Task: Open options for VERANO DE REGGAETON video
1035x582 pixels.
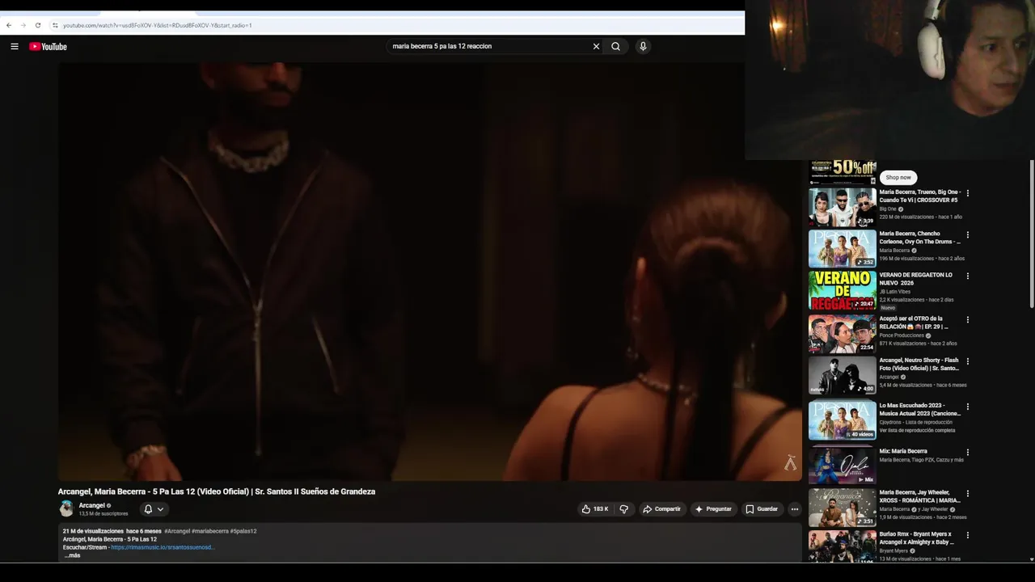Action: (967, 276)
